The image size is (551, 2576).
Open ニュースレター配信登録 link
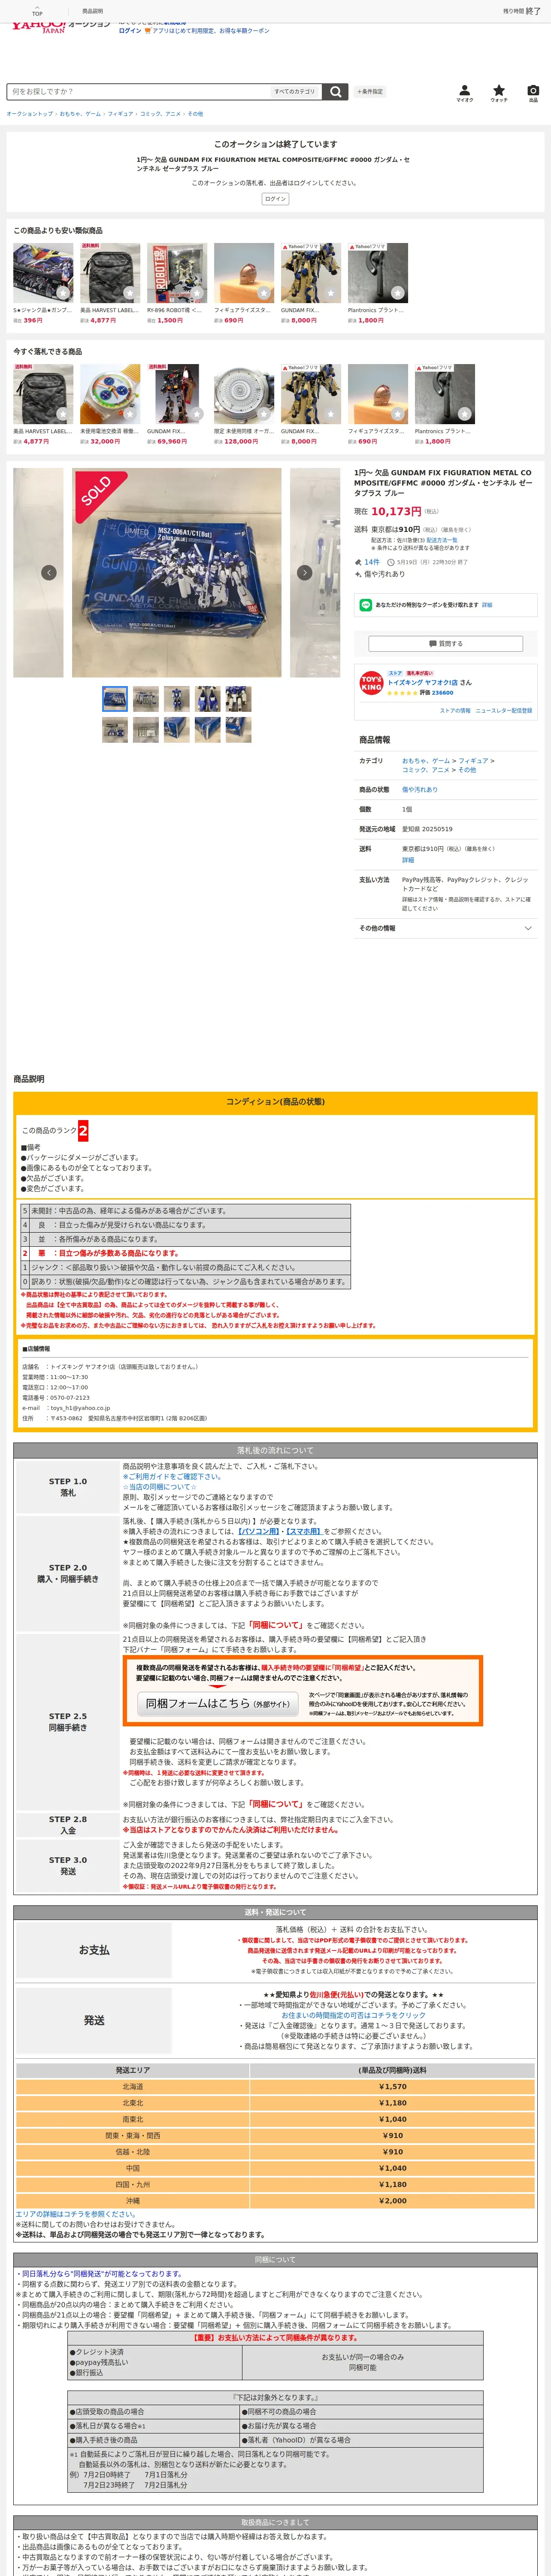click(x=504, y=711)
